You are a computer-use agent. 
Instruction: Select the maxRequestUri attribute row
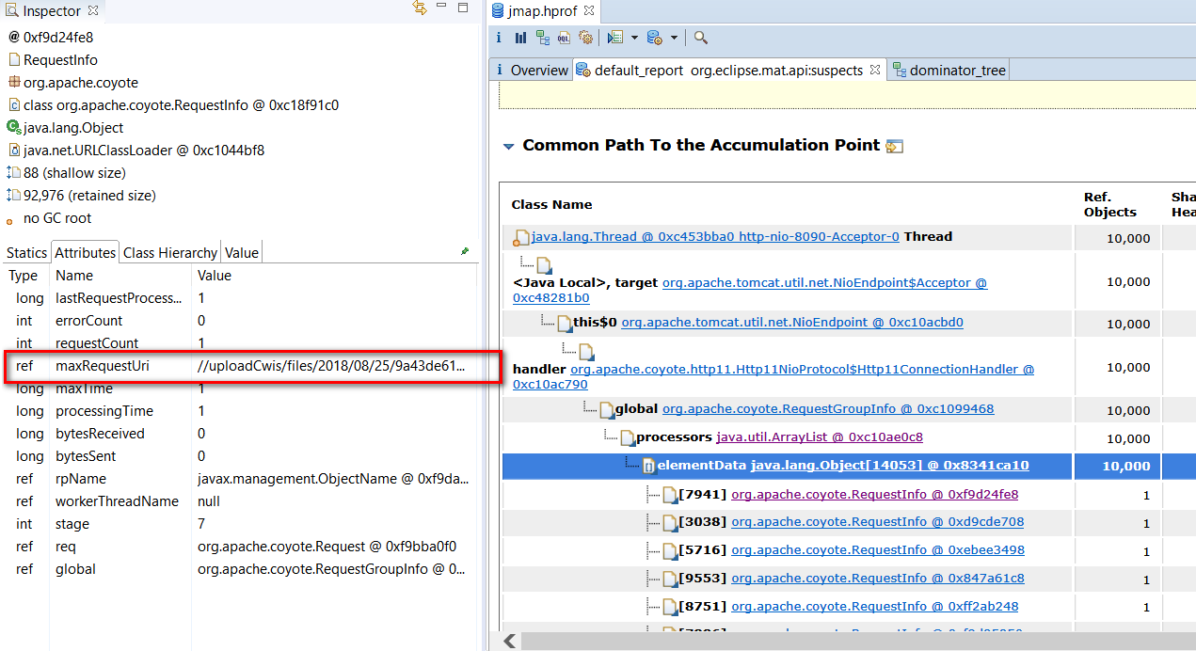pos(240,366)
